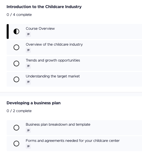
Task: Mark Overview of the childcare industry completion circle
Action: click(x=16, y=47)
